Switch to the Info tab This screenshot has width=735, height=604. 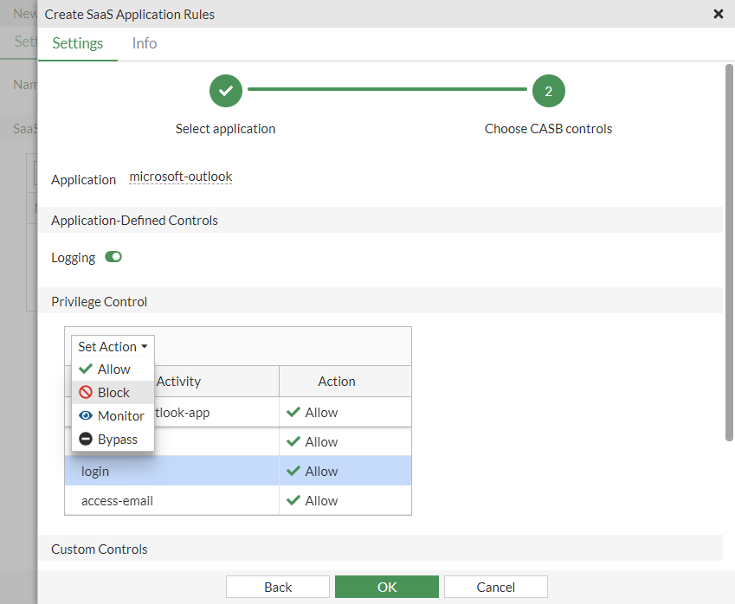pyautogui.click(x=145, y=43)
